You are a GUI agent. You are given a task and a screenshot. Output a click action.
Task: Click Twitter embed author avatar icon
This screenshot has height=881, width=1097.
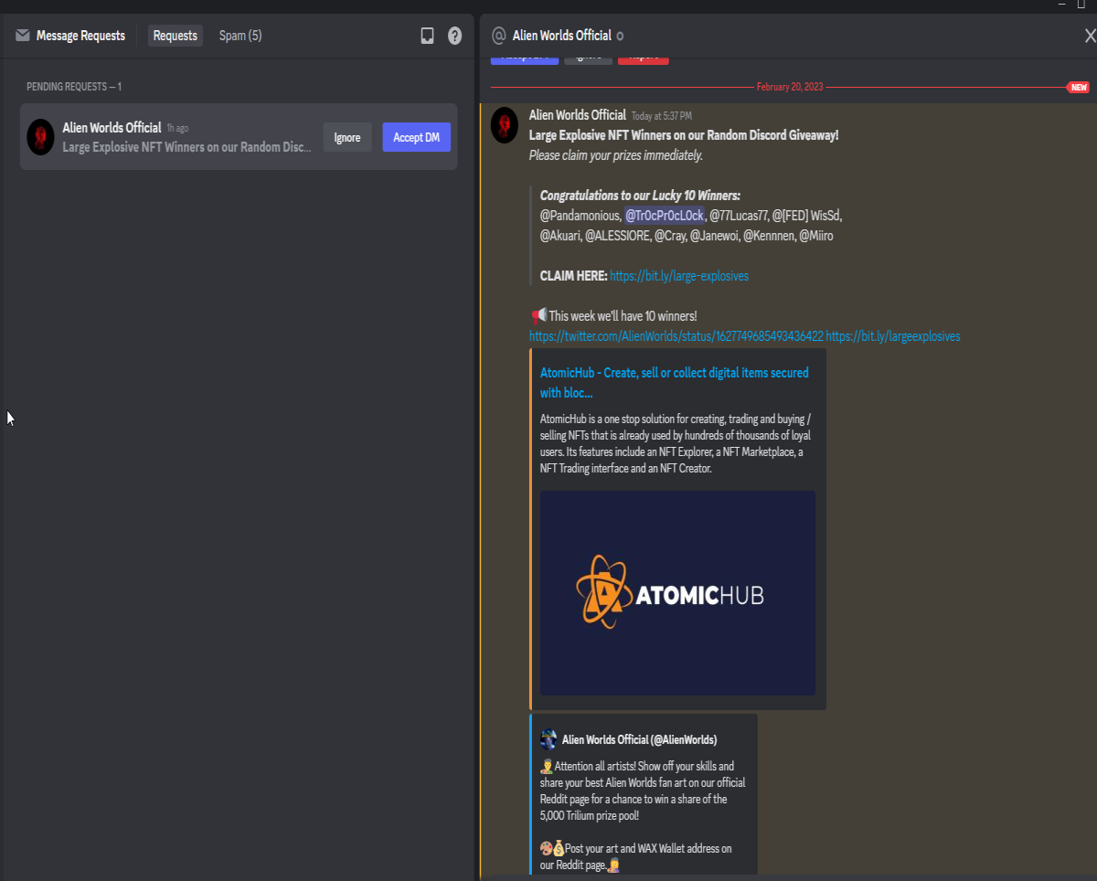[548, 739]
